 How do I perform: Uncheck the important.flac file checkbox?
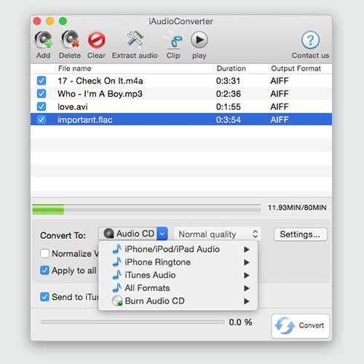[x=41, y=119]
